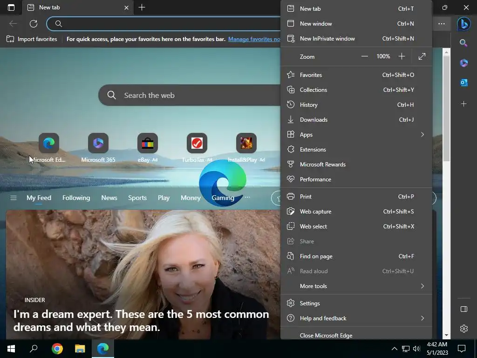Open Outlook from the sidebar
The width and height of the screenshot is (477, 358).
click(x=464, y=83)
